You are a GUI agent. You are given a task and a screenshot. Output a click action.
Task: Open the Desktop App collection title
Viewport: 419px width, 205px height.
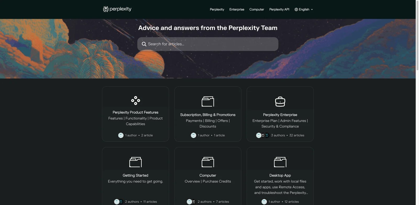coord(280,175)
